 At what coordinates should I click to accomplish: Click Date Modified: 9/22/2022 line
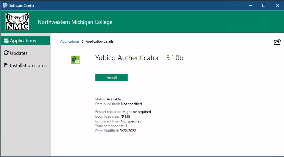pos(116,131)
